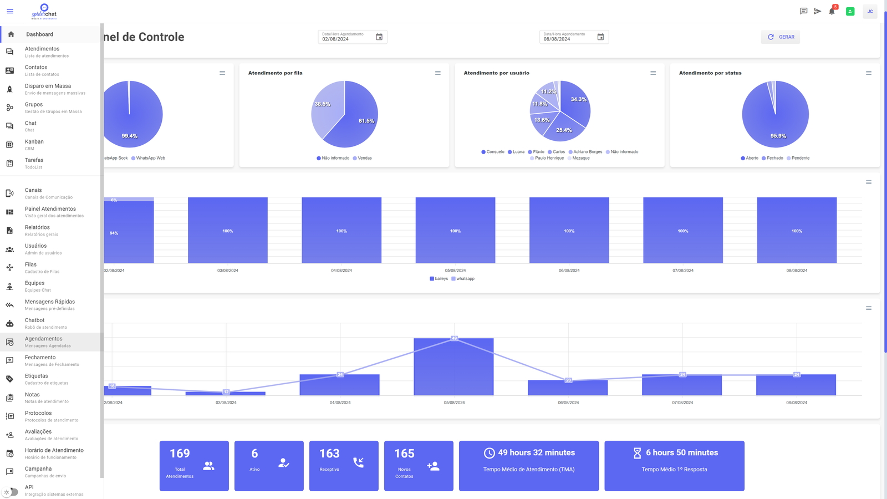This screenshot has width=887, height=499.
Task: Open Chat menu link
Action: coord(50,126)
